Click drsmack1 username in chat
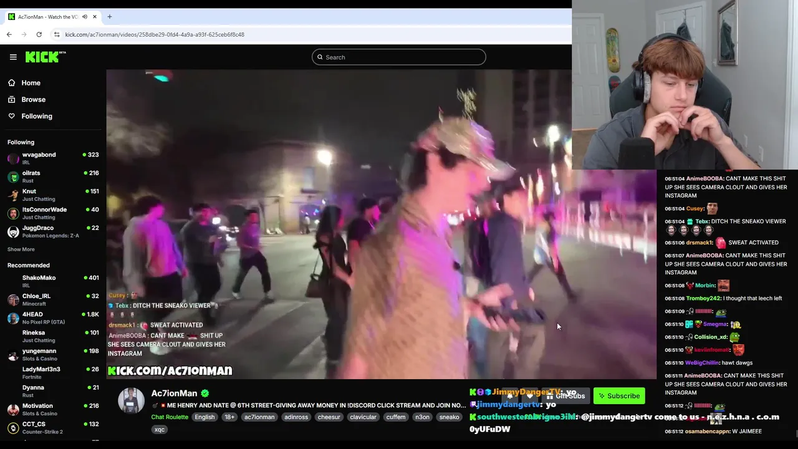This screenshot has height=449, width=798. pyautogui.click(x=699, y=243)
